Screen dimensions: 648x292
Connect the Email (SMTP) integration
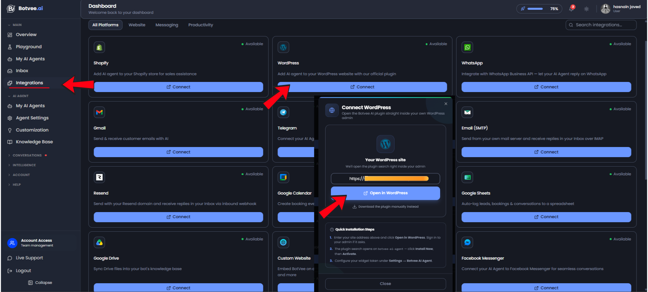click(546, 152)
